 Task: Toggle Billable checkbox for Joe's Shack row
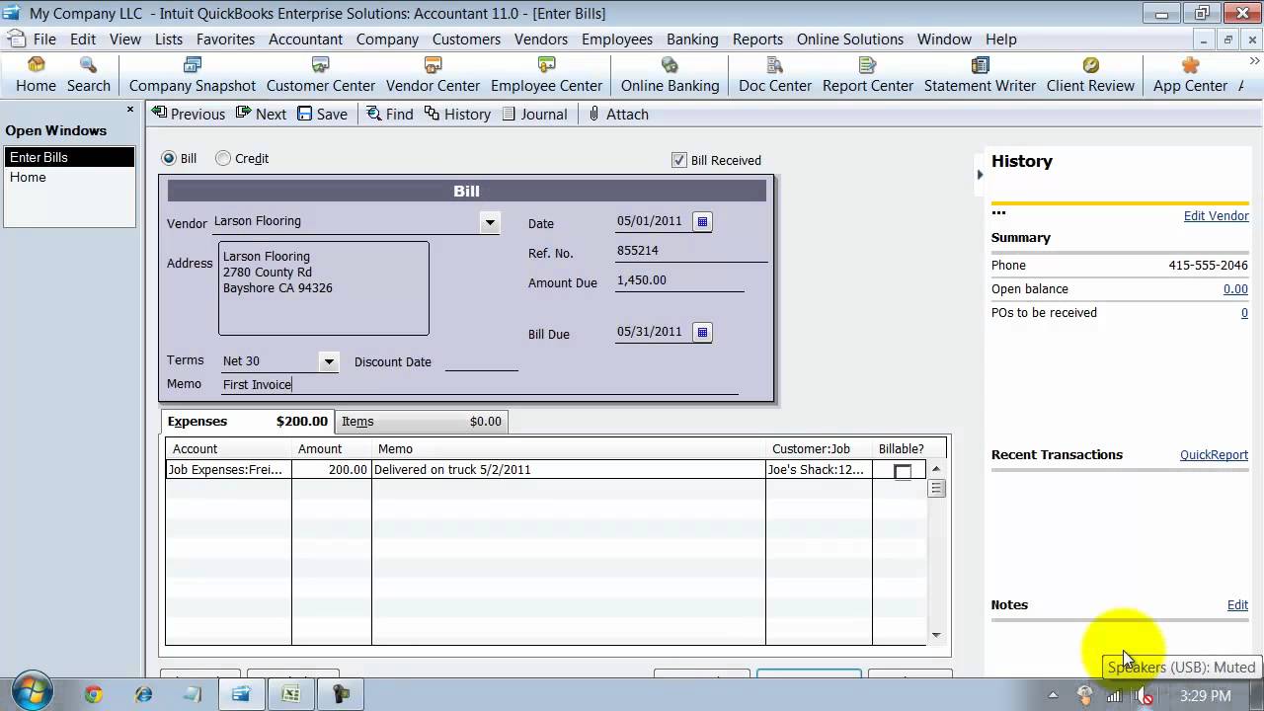[903, 472]
